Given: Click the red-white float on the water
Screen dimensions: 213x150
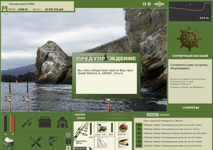Looking at the screenshot, I should [x=17, y=81].
